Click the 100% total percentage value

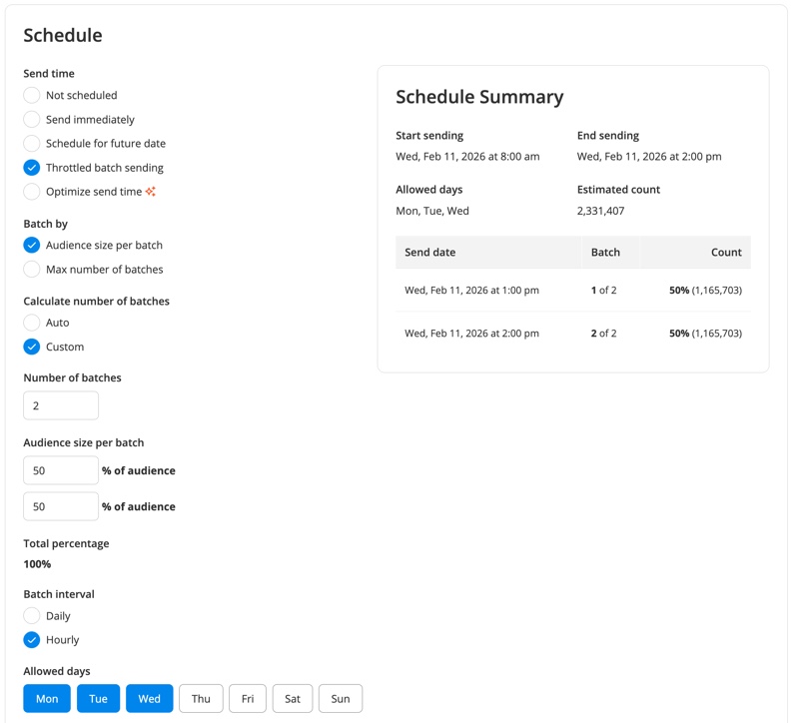(37, 564)
